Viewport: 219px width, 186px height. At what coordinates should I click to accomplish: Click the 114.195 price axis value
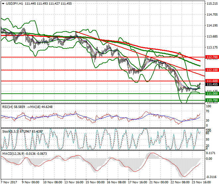(x=212, y=26)
